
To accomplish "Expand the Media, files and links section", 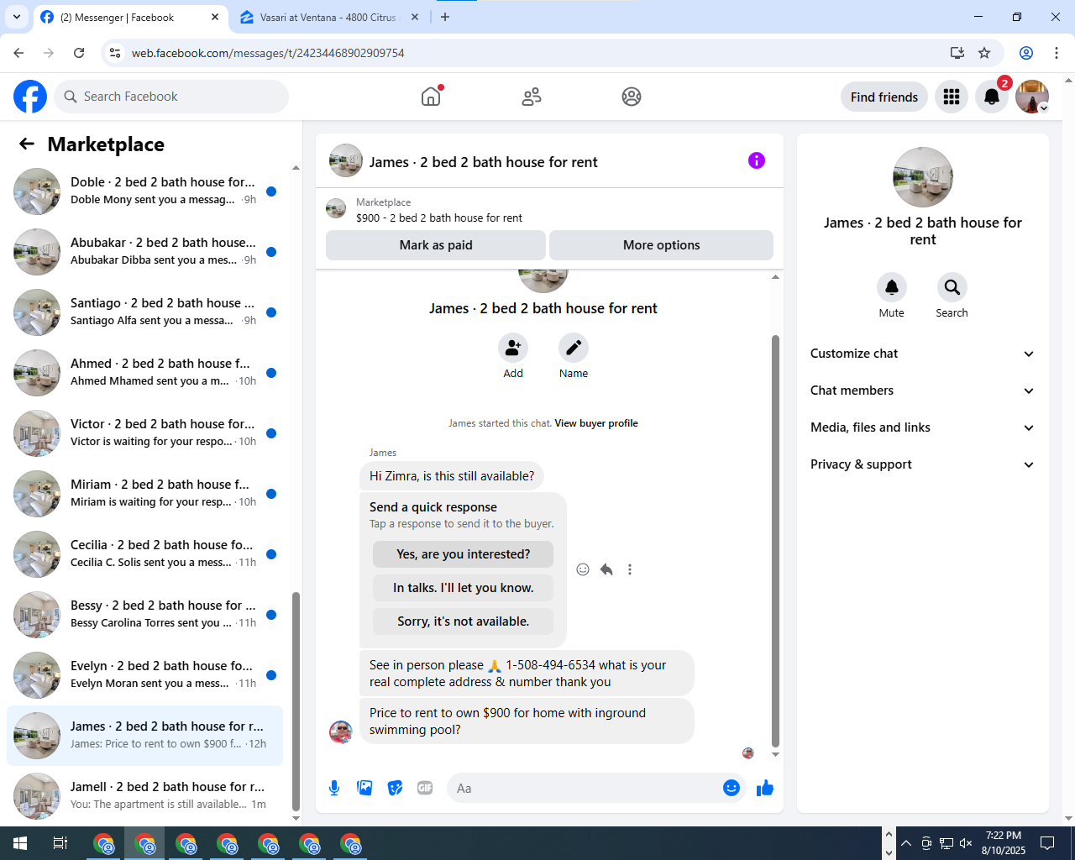I will tap(923, 427).
